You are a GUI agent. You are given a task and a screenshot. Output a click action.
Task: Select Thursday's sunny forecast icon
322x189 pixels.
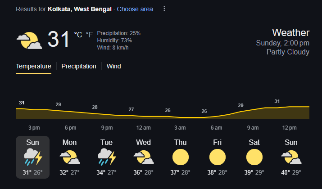[180, 157]
